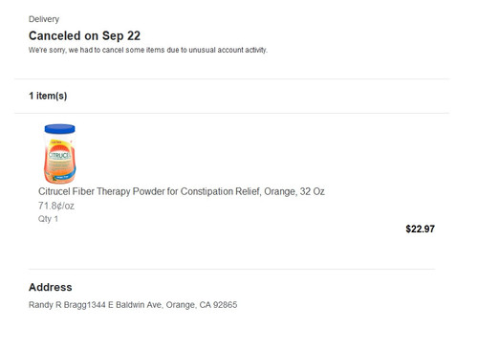Click the Randy R Bragg recipient name
Viewport: 478px width, 350px height.
coord(57,305)
